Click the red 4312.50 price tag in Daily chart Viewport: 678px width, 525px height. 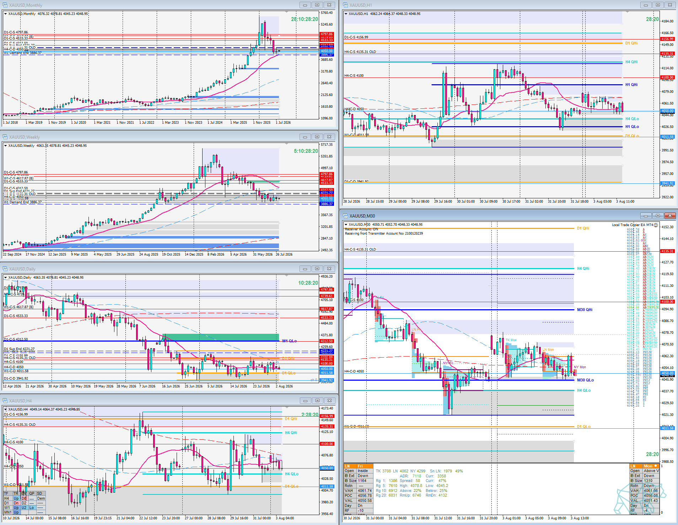click(x=327, y=341)
